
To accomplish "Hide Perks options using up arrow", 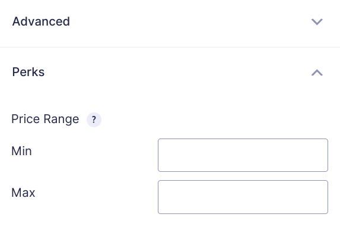I will [317, 73].
